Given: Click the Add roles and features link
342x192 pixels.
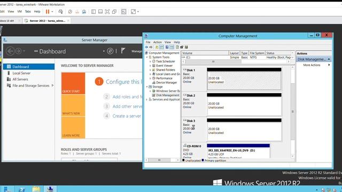Looking at the screenshot, I should click(x=127, y=97).
